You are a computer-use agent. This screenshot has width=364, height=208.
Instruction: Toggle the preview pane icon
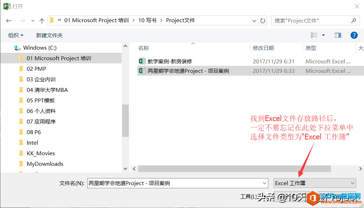tap(338, 35)
